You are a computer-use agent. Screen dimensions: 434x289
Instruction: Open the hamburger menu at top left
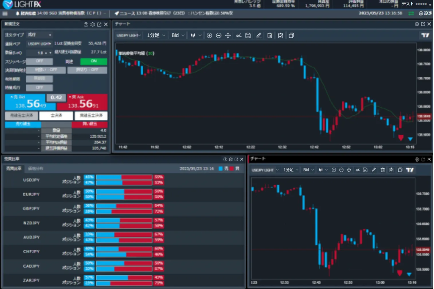[x=5, y=13]
